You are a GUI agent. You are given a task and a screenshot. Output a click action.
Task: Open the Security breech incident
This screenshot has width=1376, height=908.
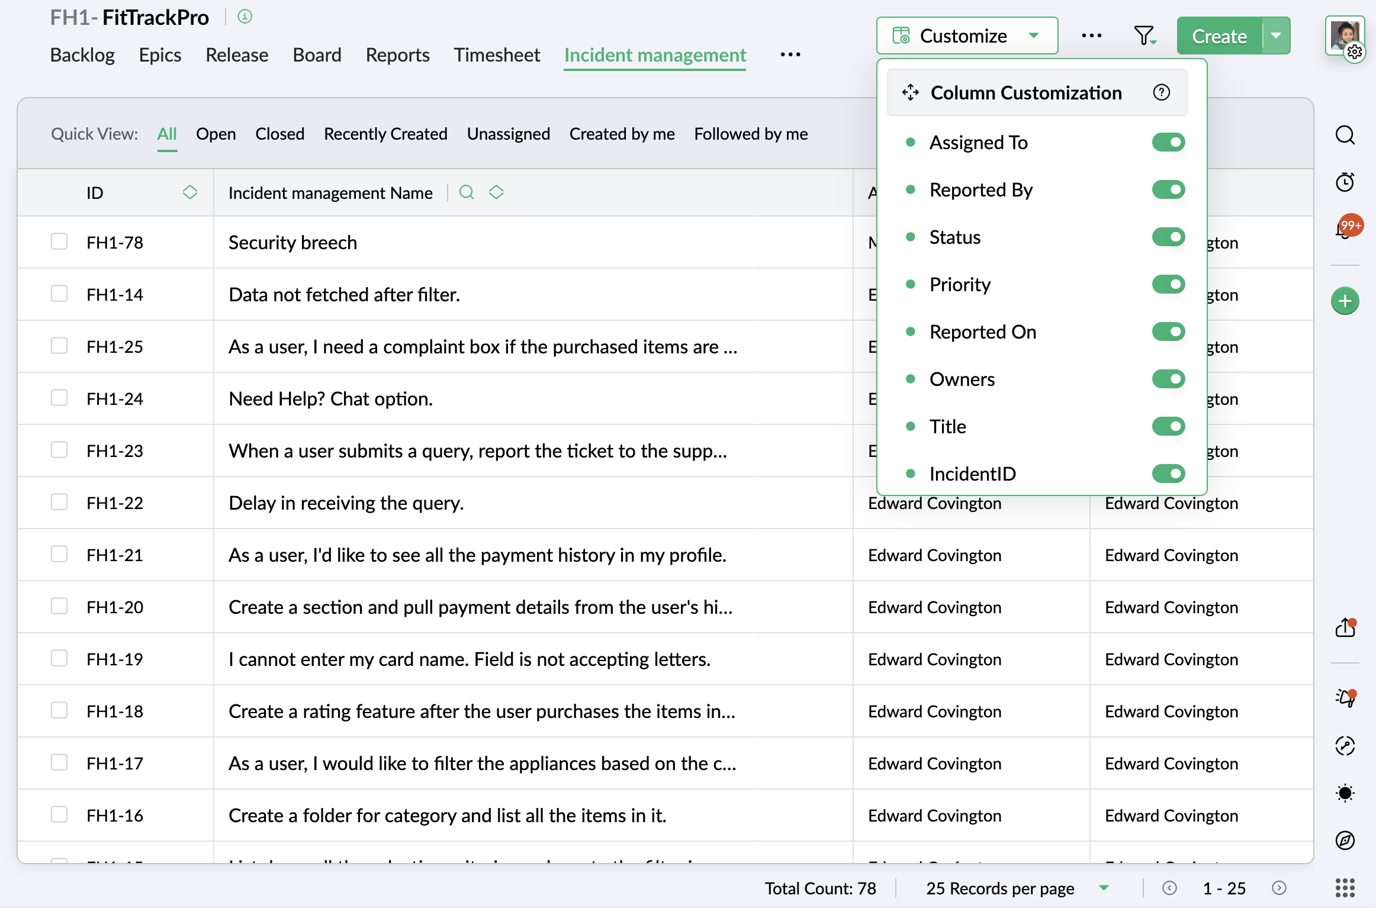click(292, 243)
